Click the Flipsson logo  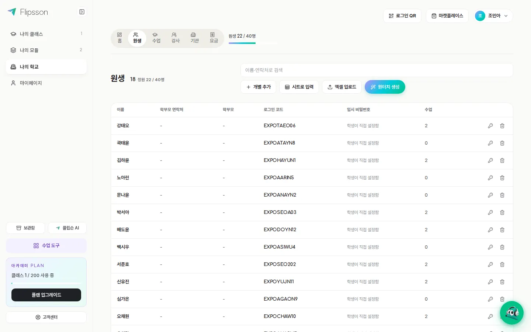pyautogui.click(x=28, y=12)
